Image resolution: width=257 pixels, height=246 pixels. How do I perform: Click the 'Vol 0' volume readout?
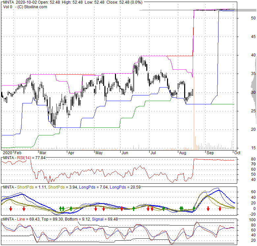(8, 7)
